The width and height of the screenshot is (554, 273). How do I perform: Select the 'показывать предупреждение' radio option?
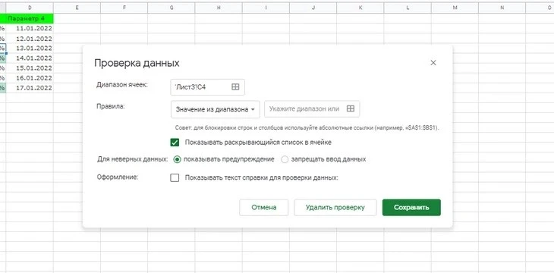pos(177,159)
